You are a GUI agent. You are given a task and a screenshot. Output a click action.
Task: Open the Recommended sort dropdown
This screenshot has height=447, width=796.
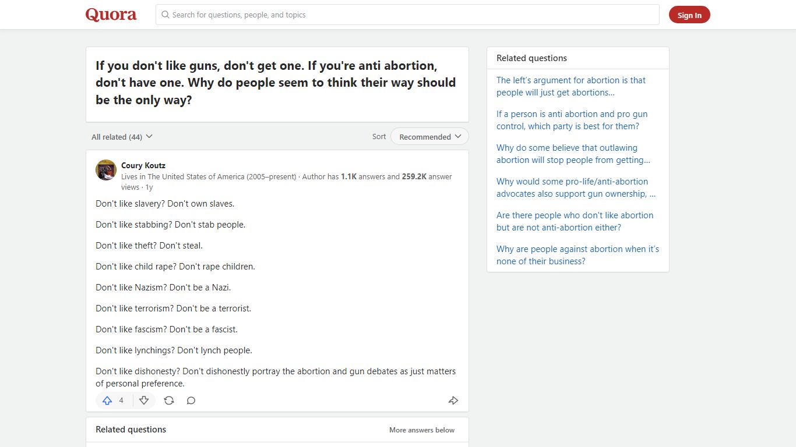pos(429,137)
